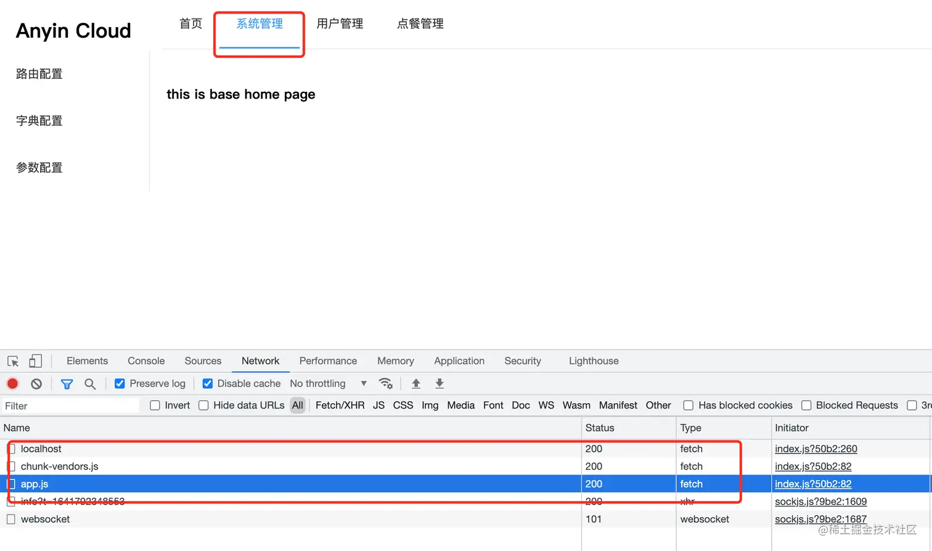Open 用户管理 top navigation item
This screenshot has height=551, width=932.
point(340,23)
